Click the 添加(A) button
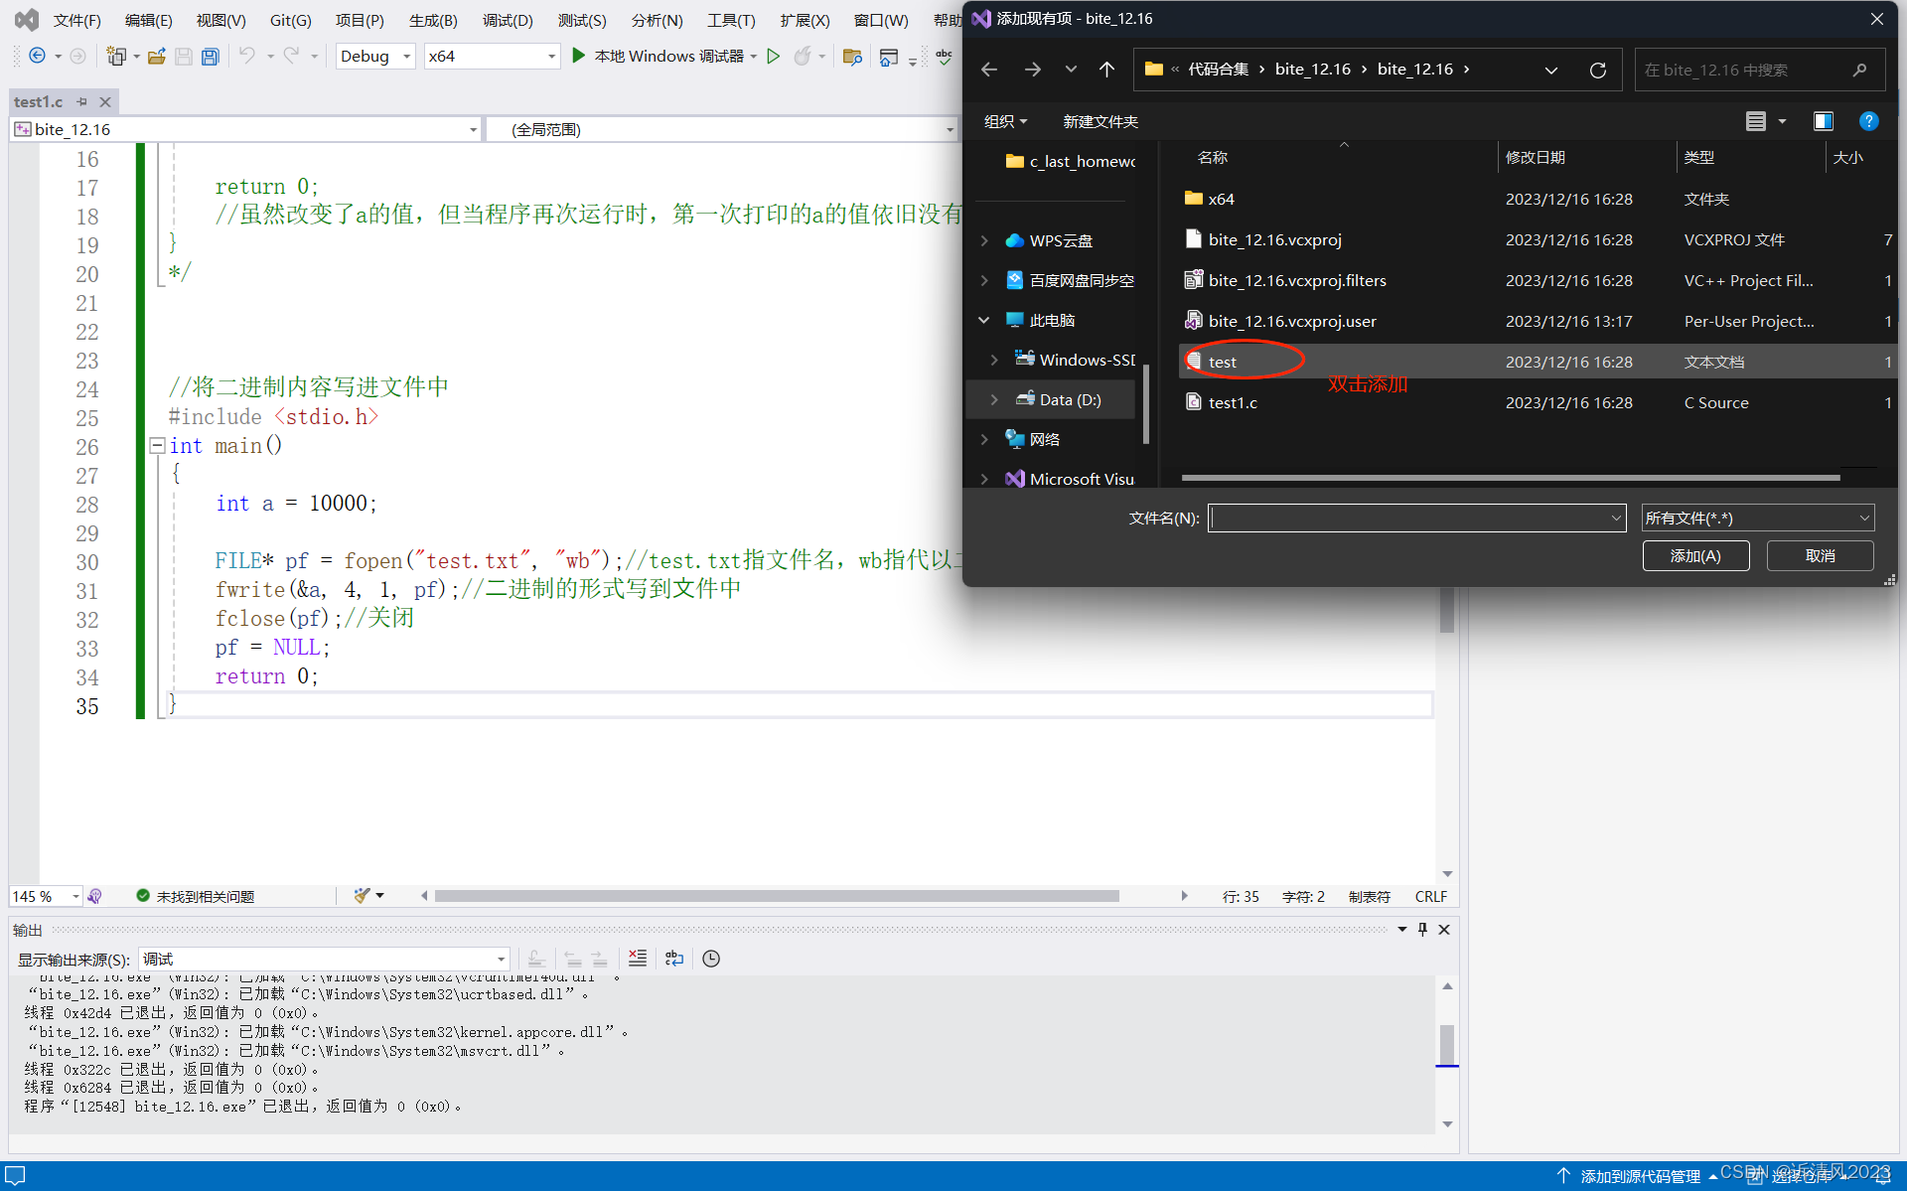 pyautogui.click(x=1694, y=555)
